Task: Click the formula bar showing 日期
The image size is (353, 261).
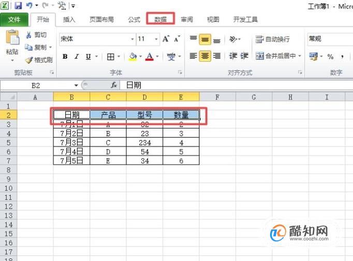Action: tap(237, 85)
